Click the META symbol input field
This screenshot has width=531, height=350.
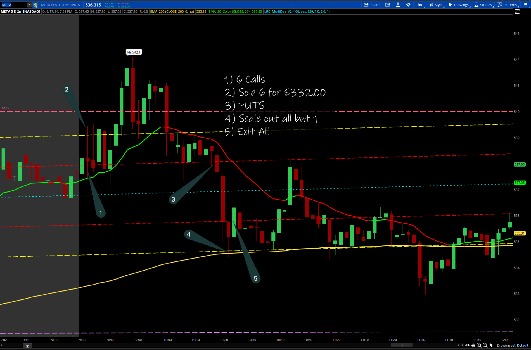pos(14,5)
